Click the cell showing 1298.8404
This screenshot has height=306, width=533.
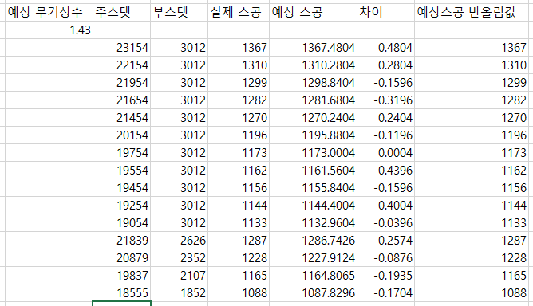[x=313, y=83]
